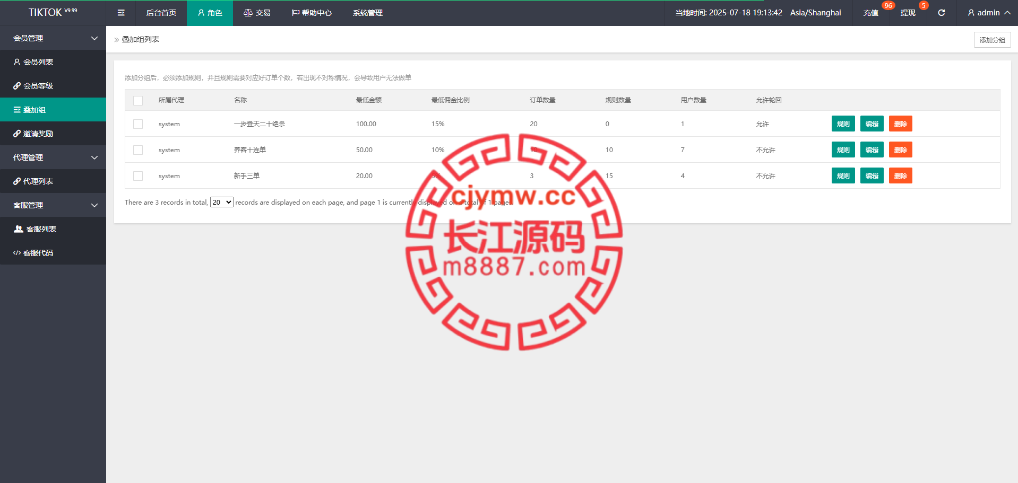Click the local time display
1018x483 pixels.
[x=729, y=13]
